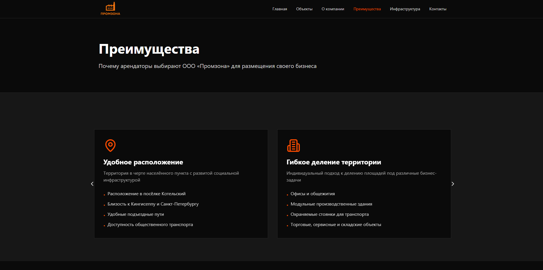Go to previous slide with left arrow
This screenshot has width=543, height=270.
click(x=92, y=184)
